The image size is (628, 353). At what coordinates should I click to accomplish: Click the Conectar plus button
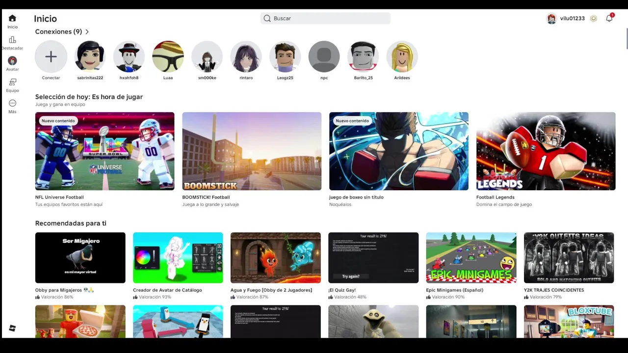51,57
